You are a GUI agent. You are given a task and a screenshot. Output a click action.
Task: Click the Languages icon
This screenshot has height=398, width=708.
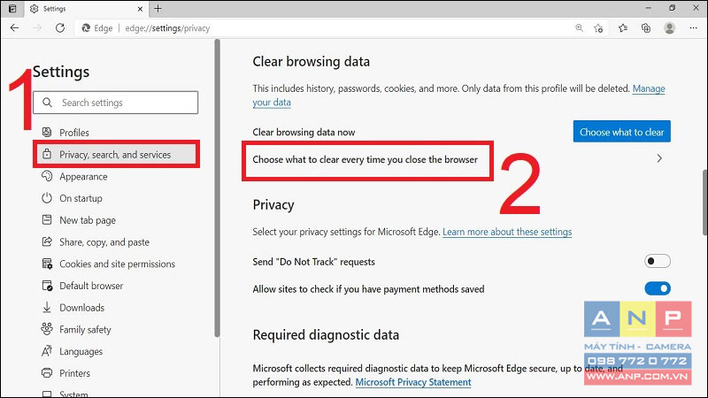point(47,351)
